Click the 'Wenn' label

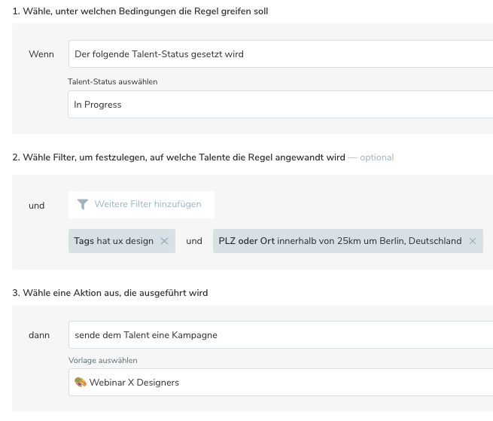tap(41, 54)
